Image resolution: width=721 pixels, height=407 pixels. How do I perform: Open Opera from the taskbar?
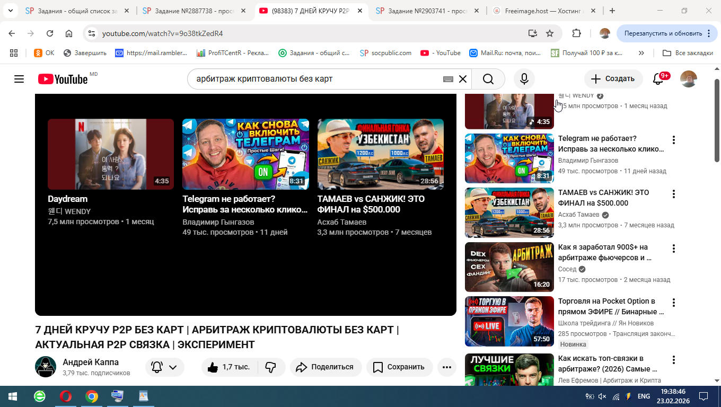point(66,396)
